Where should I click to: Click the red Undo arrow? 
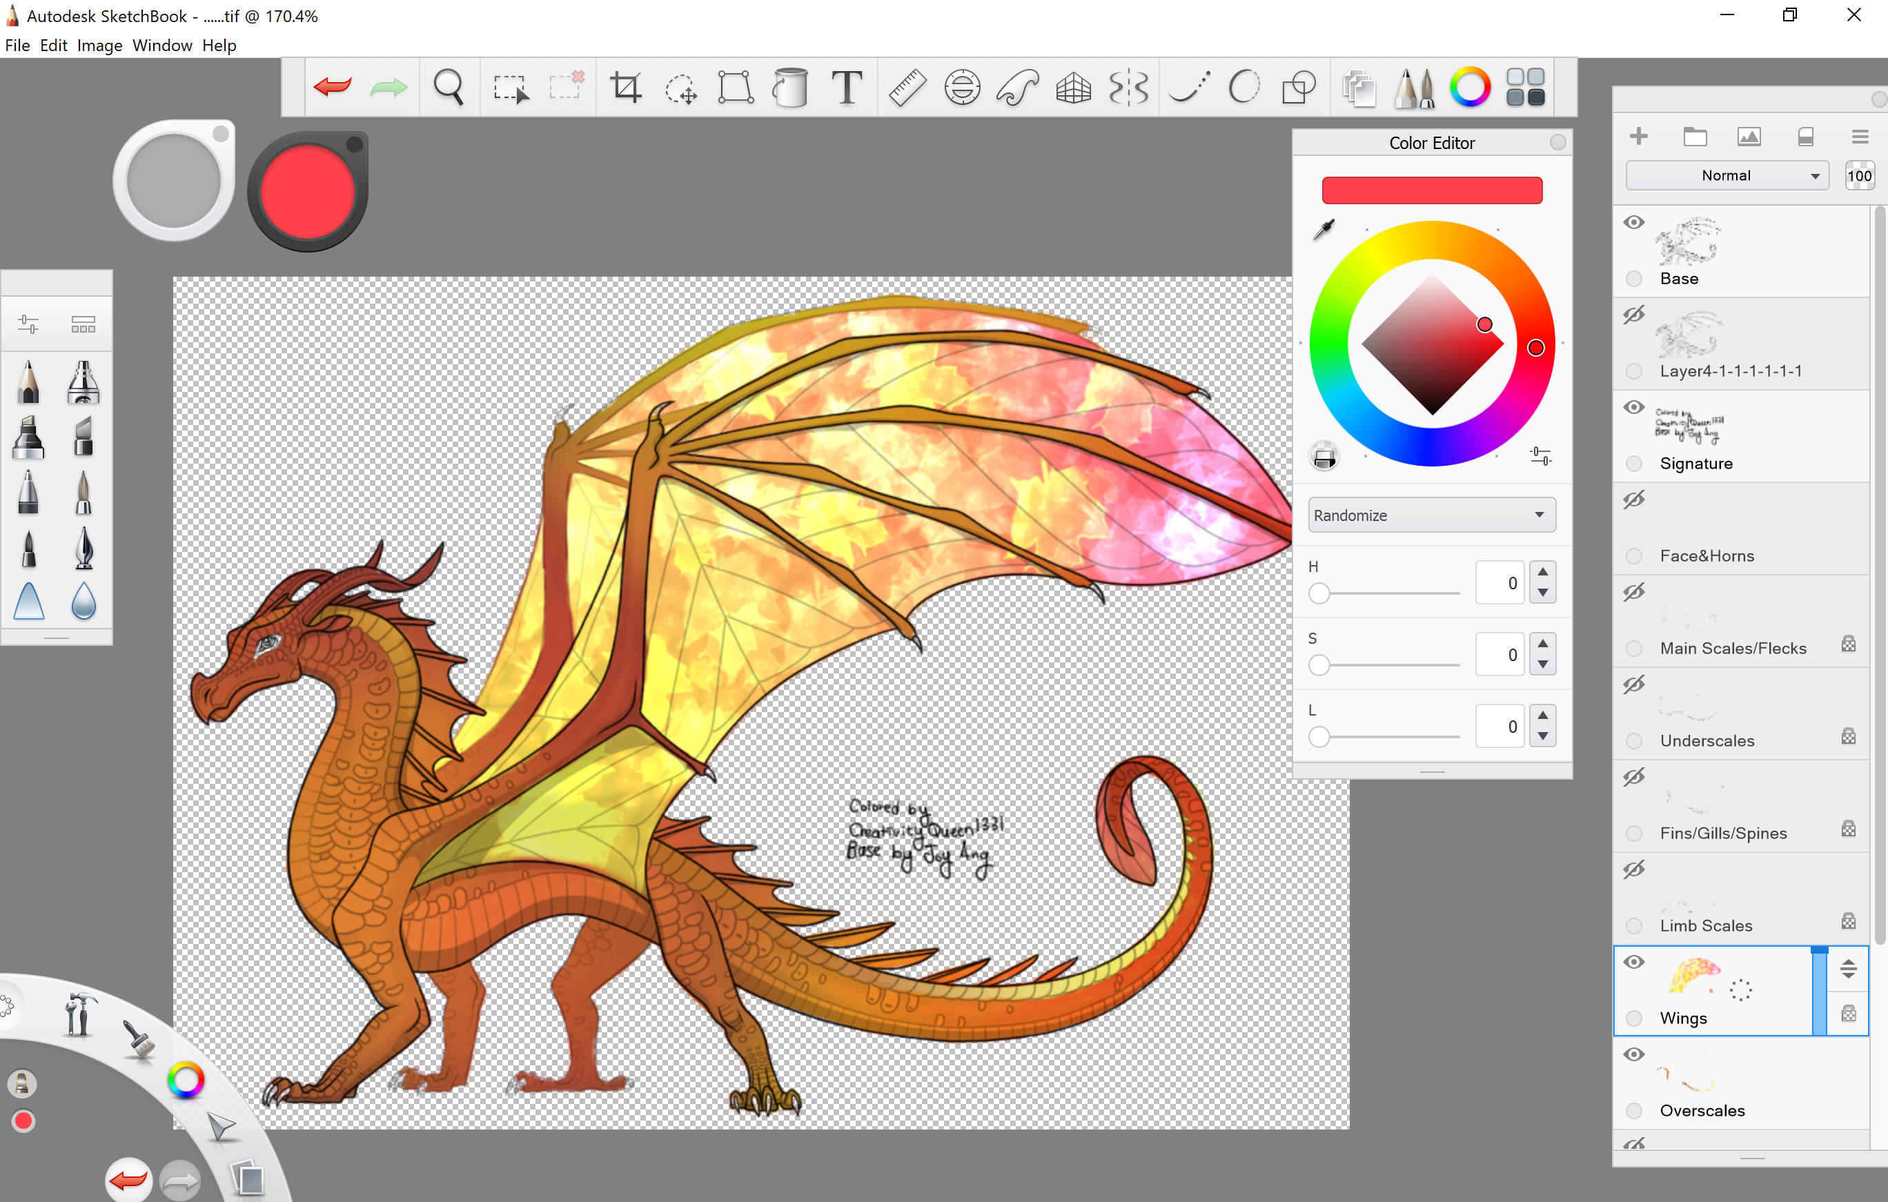tap(333, 86)
